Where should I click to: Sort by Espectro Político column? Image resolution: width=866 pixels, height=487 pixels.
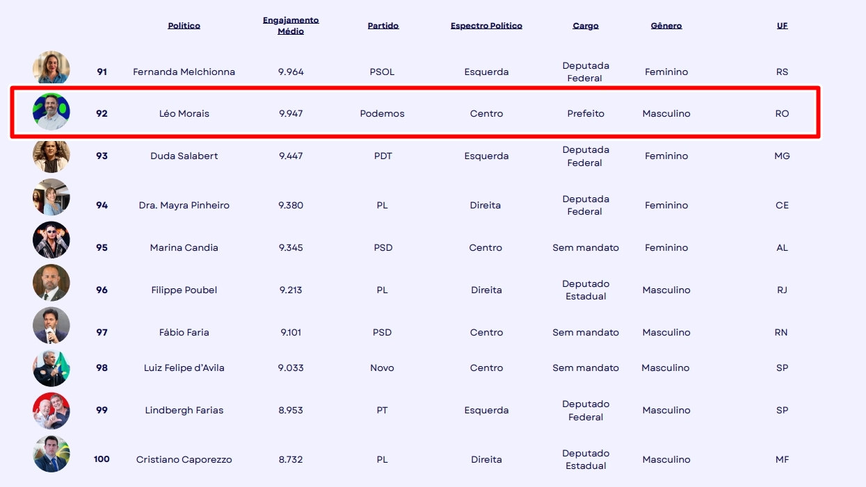point(486,26)
